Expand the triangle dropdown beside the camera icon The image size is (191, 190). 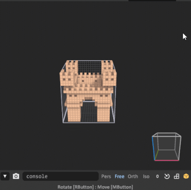(x=5, y=176)
